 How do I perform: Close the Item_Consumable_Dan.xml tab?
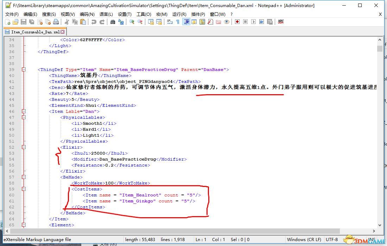coord(63,32)
